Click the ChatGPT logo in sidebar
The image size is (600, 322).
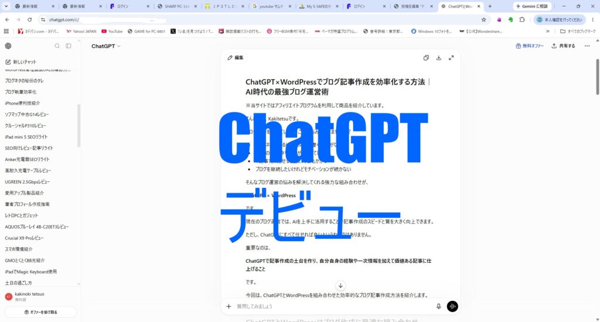[8, 46]
